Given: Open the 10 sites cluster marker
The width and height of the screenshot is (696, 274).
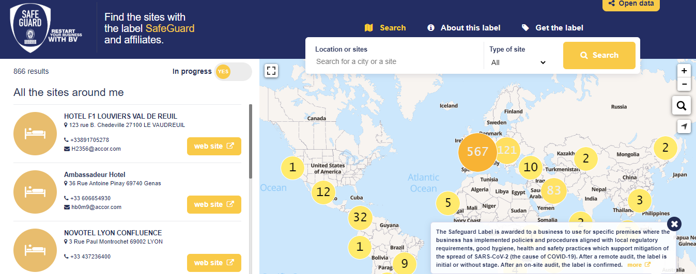Looking at the screenshot, I should click(x=531, y=167).
